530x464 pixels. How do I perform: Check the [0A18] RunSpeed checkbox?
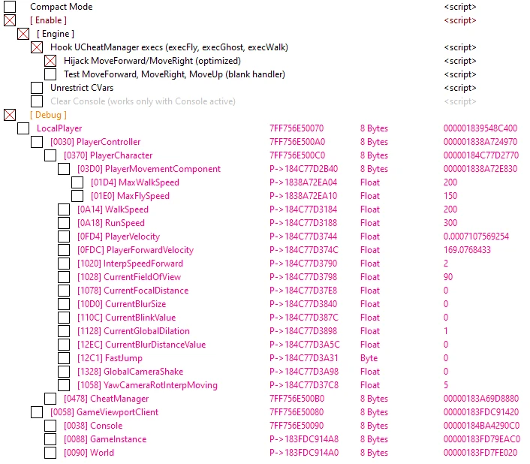[x=64, y=223]
